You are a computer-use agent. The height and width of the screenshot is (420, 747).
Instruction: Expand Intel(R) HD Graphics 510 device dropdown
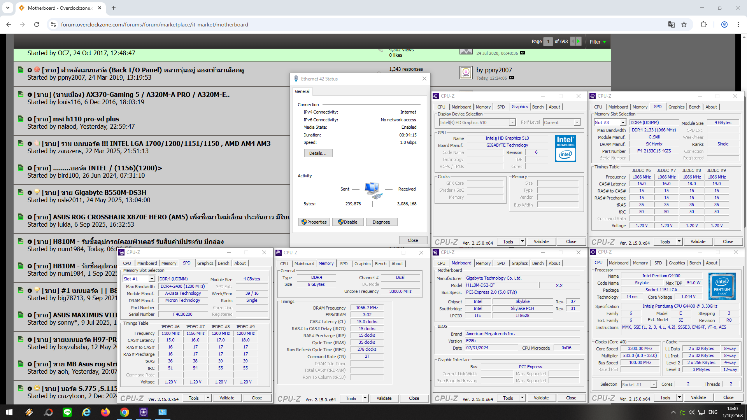(x=512, y=122)
